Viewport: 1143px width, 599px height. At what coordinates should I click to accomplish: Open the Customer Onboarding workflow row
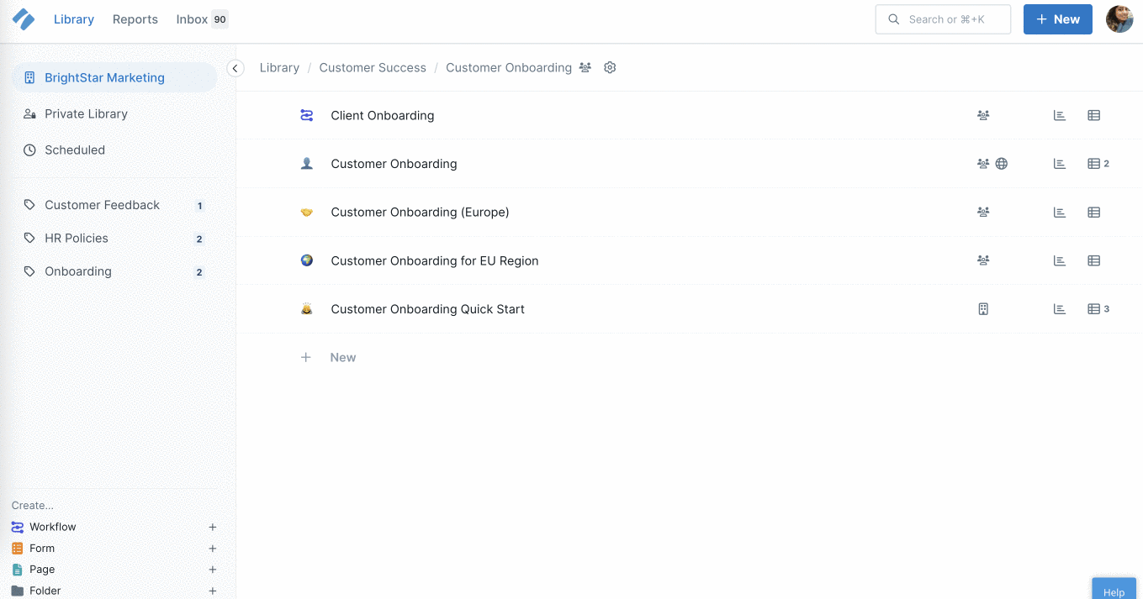[394, 164]
